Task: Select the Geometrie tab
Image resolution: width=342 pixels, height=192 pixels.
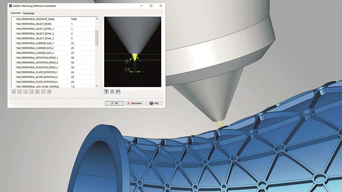Action: pos(15,13)
